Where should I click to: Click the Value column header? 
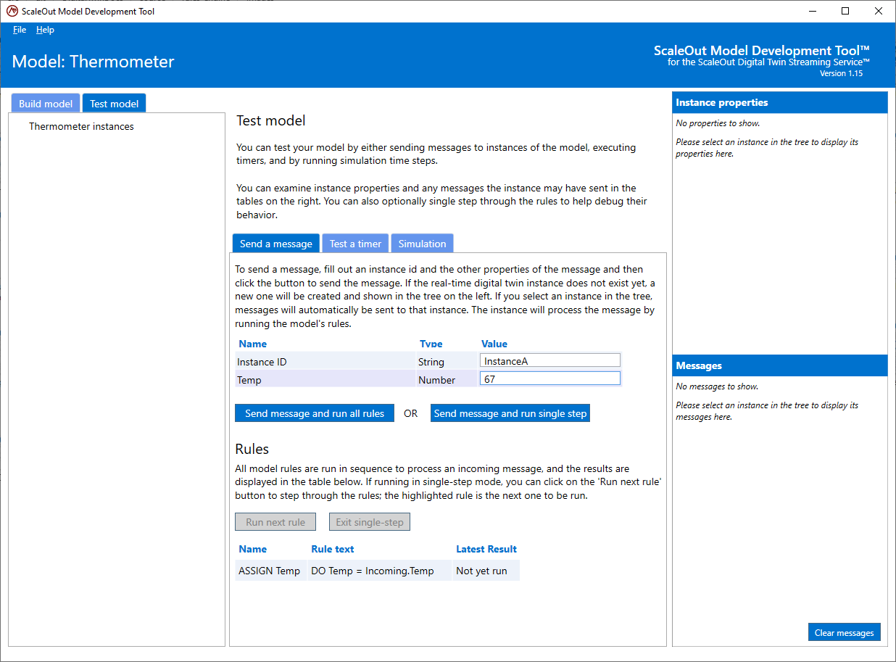pos(494,344)
